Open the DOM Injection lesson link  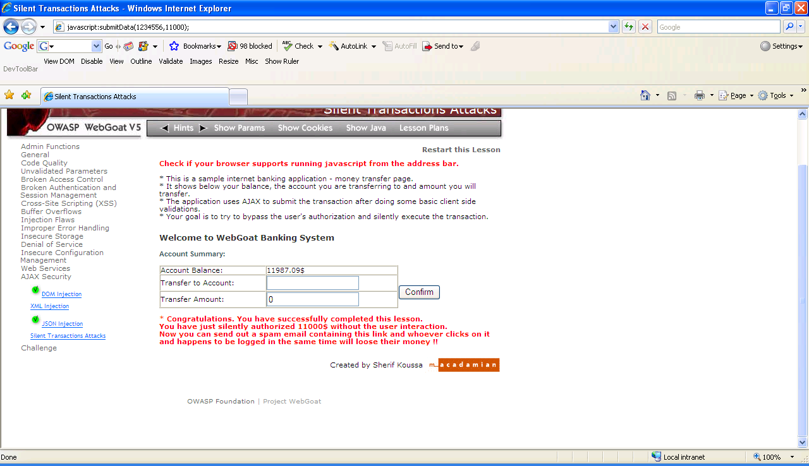[61, 294]
